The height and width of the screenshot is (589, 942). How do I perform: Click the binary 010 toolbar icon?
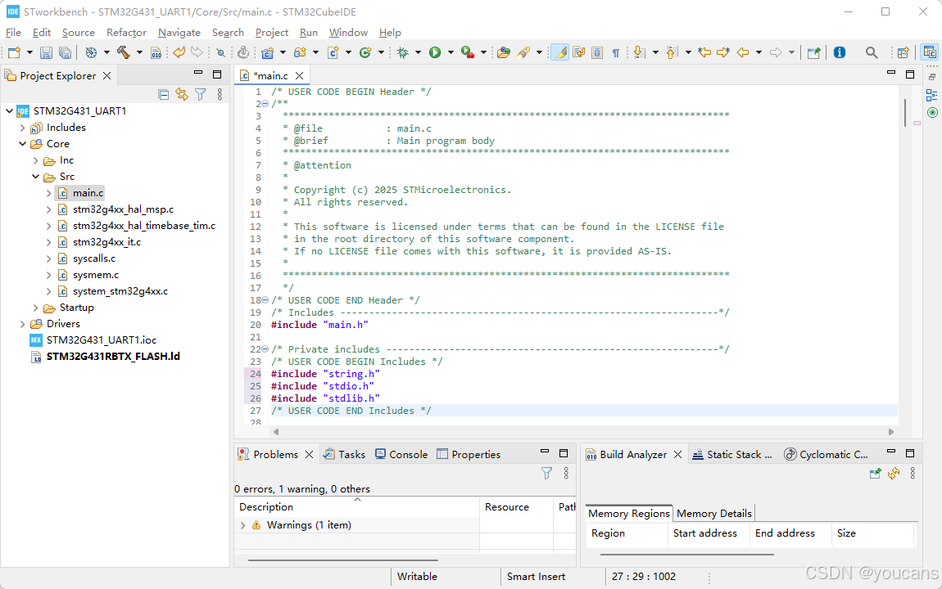156,53
